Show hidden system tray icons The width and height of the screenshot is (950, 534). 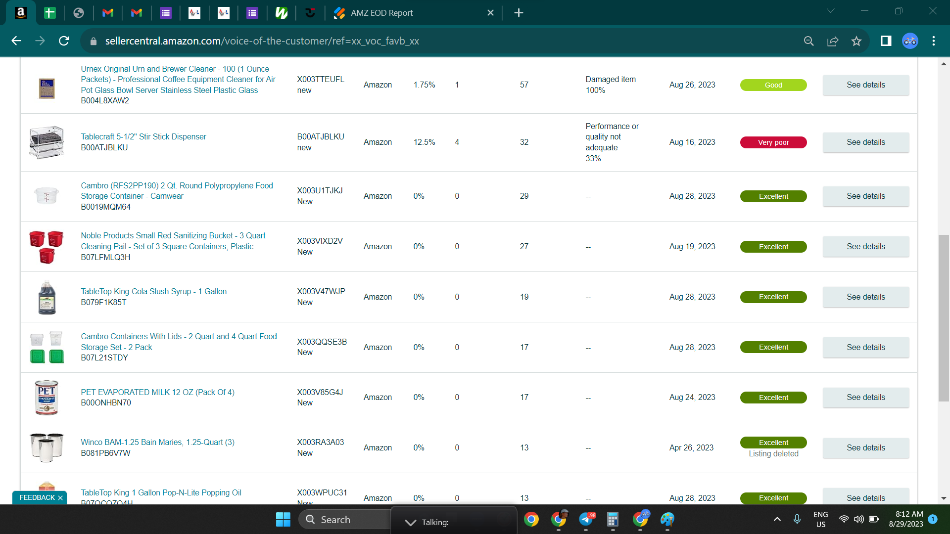pyautogui.click(x=777, y=519)
